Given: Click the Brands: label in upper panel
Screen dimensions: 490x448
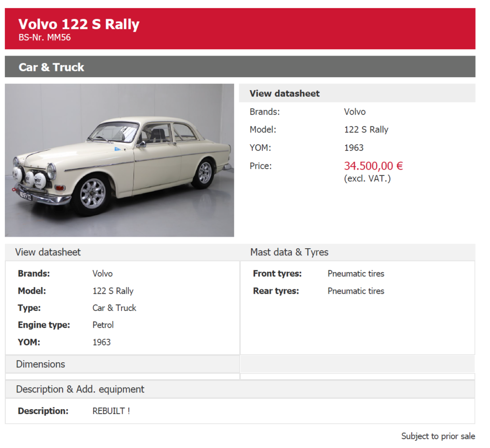Looking at the screenshot, I should point(264,112).
